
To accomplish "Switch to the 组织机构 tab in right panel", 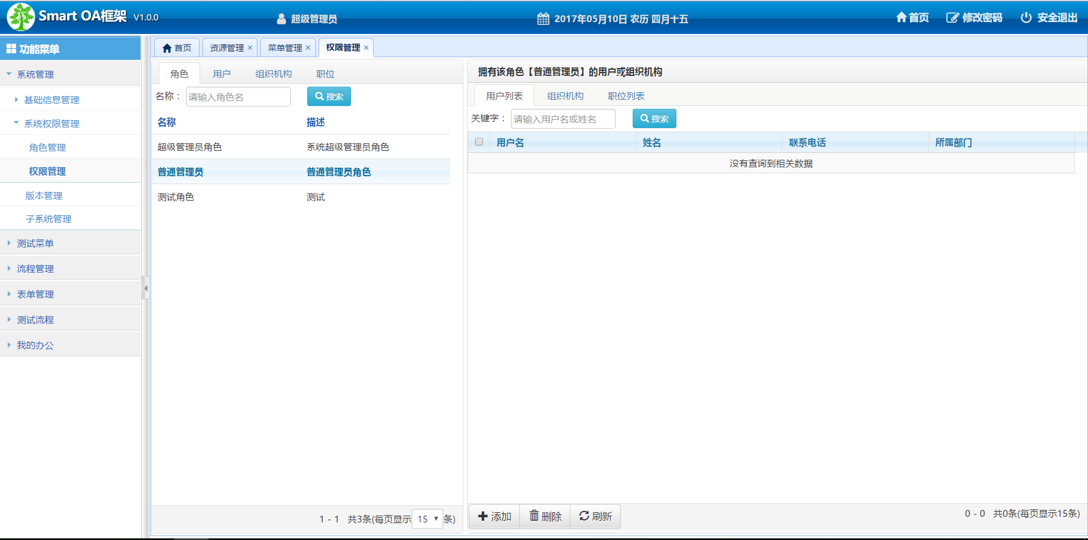I will [565, 96].
